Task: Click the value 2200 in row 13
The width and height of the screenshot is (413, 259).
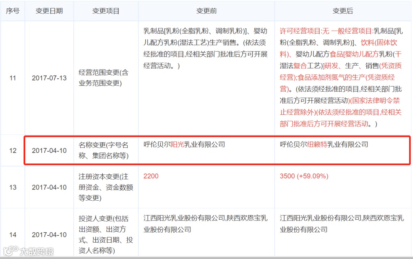Action: click(x=151, y=176)
